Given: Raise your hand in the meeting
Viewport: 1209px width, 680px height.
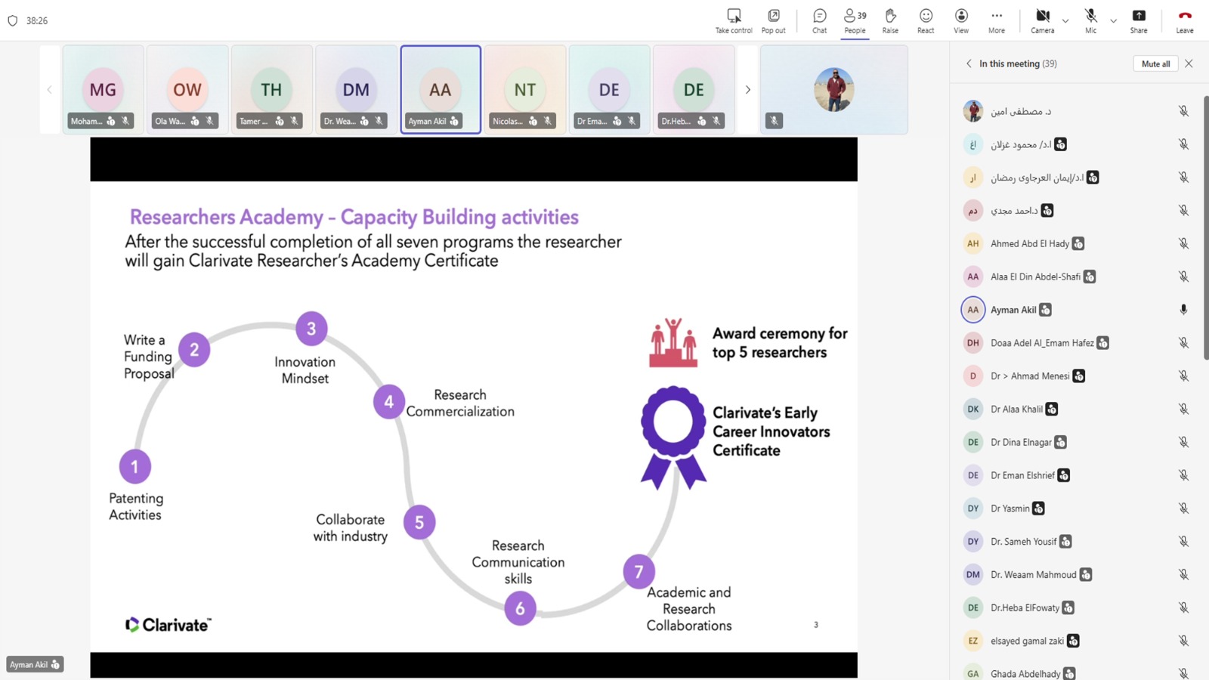Looking at the screenshot, I should pyautogui.click(x=890, y=20).
